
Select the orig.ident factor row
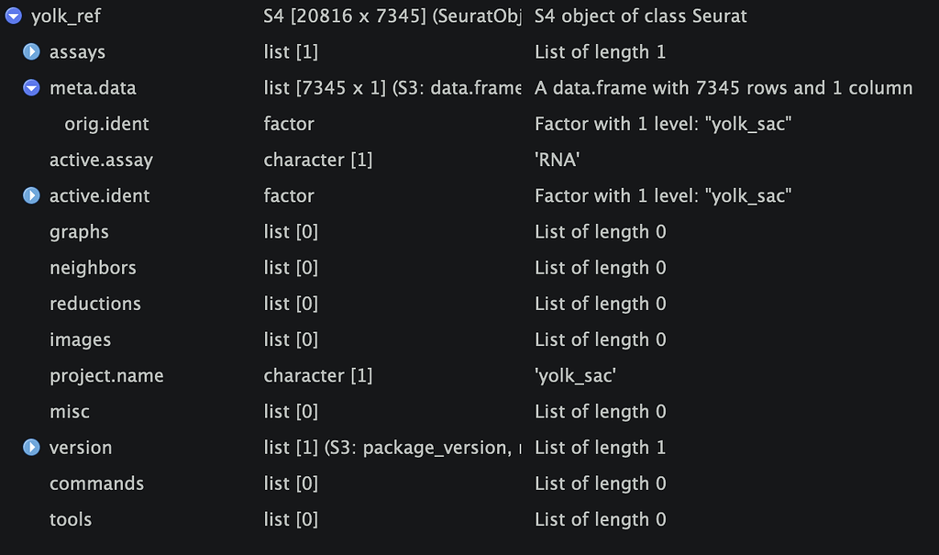[469, 124]
